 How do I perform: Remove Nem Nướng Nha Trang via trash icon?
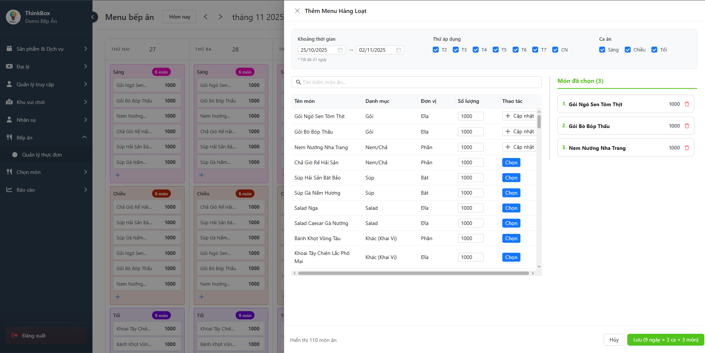coord(687,148)
